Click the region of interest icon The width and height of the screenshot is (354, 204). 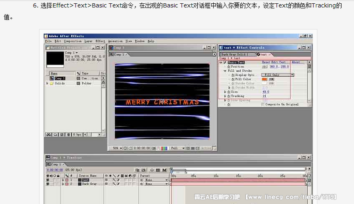coord(188,148)
